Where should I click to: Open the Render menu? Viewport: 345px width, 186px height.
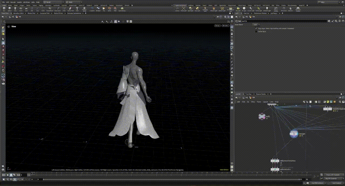13,2
